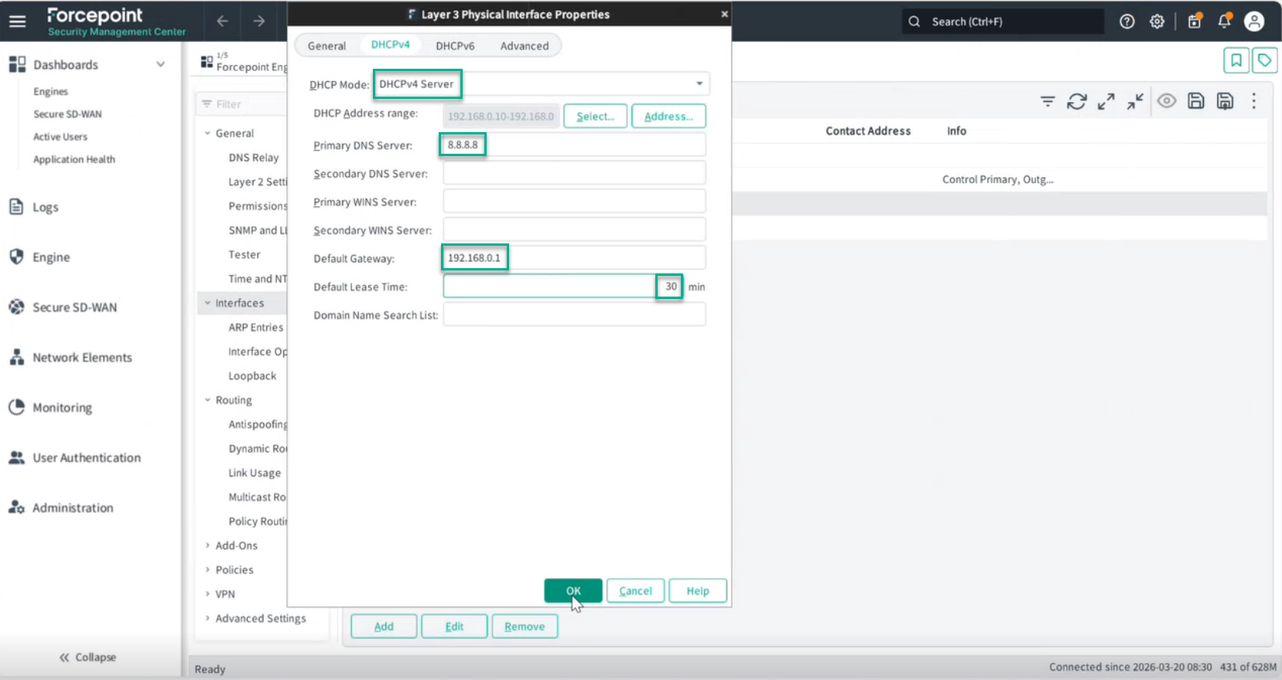This screenshot has width=1282, height=680.
Task: Click the Primary DNS Server field
Action: (574, 145)
